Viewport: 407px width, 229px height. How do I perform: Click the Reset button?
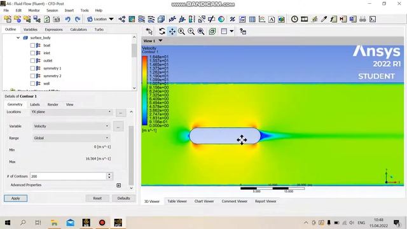(97, 198)
